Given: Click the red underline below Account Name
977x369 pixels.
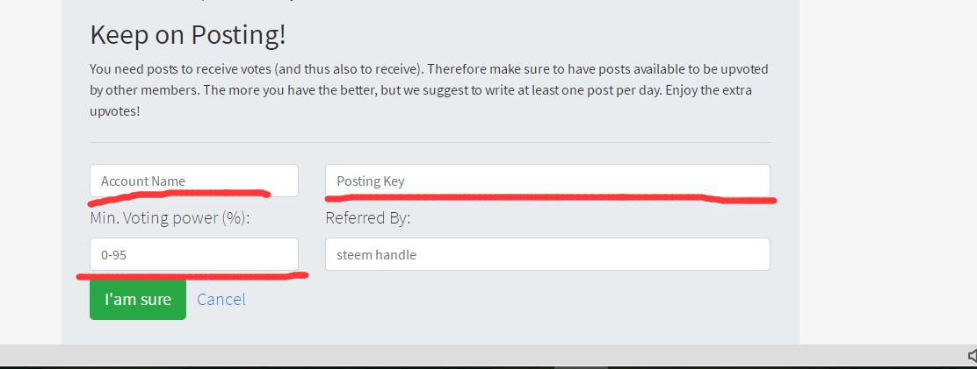Looking at the screenshot, I should click(179, 194).
